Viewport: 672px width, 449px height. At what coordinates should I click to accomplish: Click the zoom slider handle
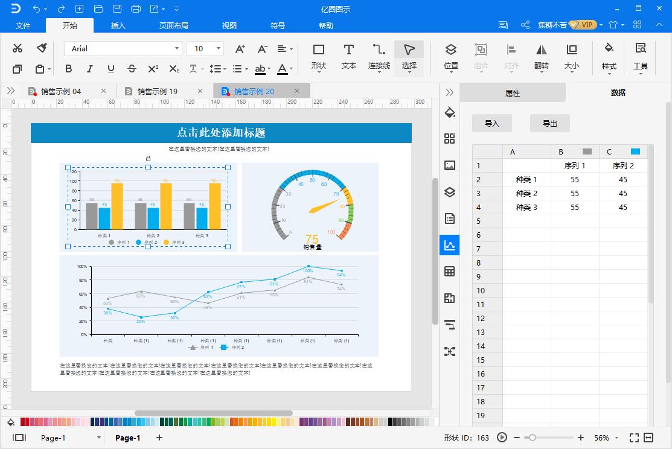coord(532,438)
